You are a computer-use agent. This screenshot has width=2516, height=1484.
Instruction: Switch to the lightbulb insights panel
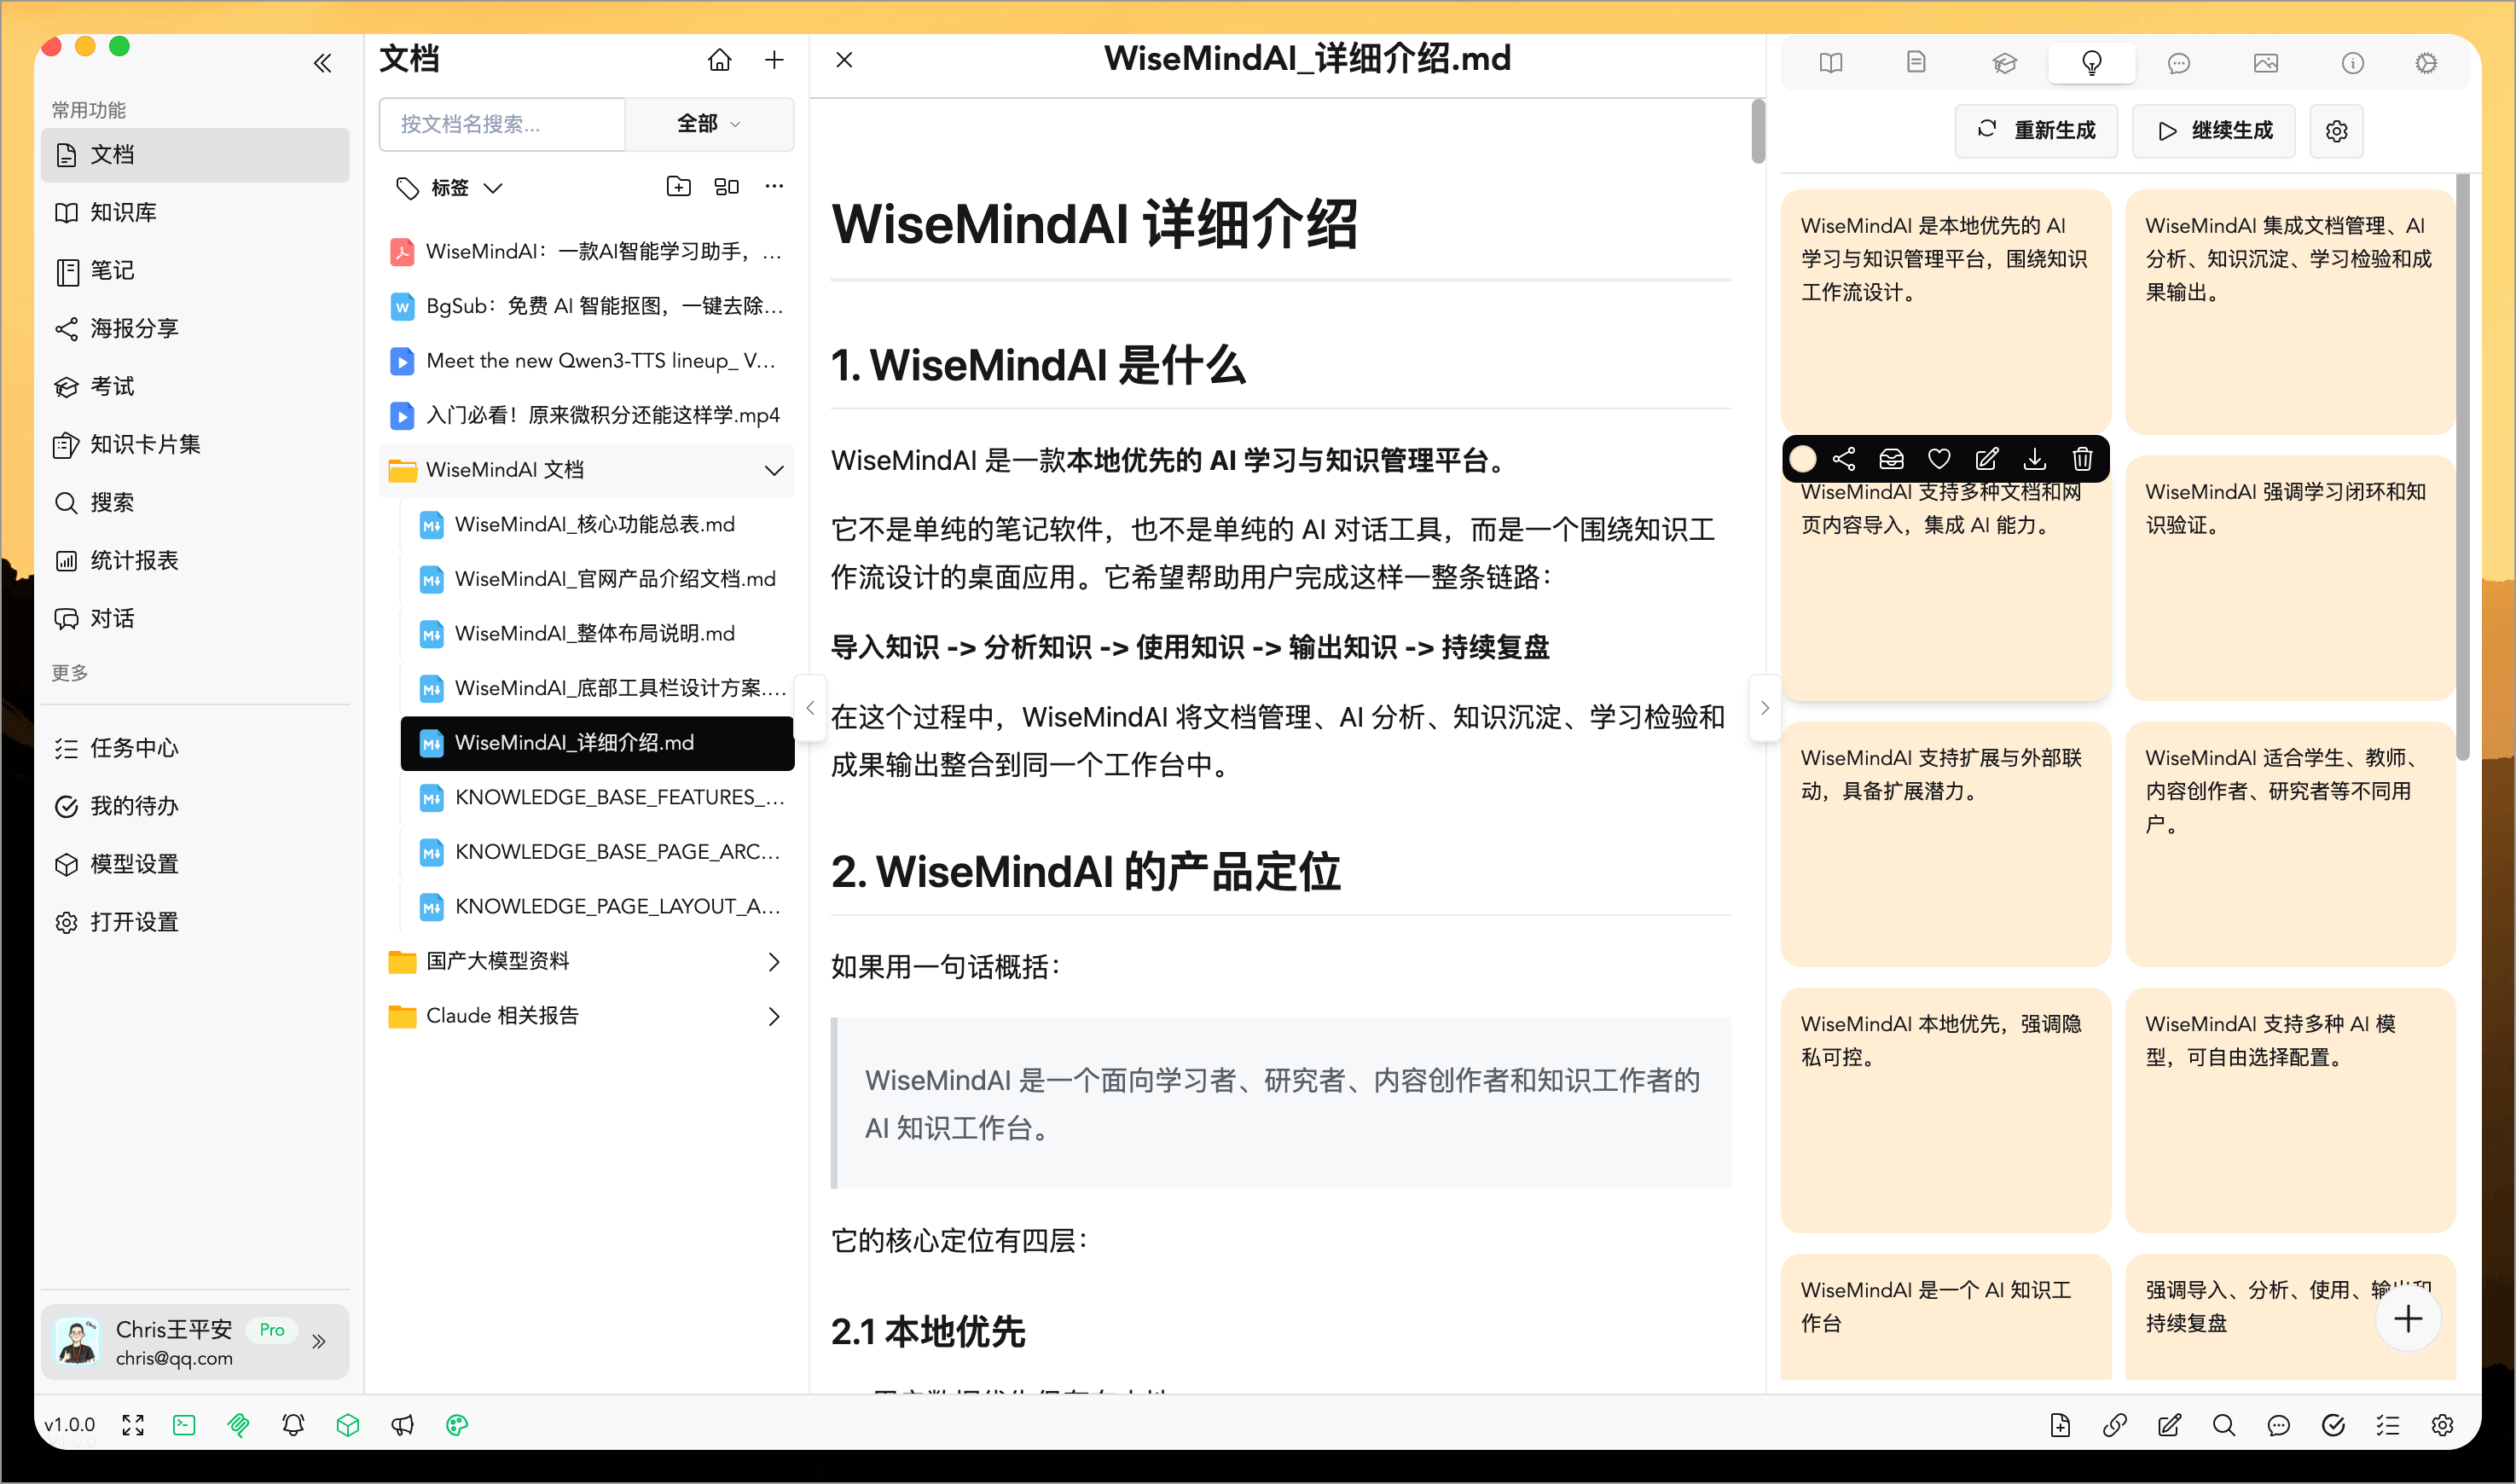(2092, 62)
